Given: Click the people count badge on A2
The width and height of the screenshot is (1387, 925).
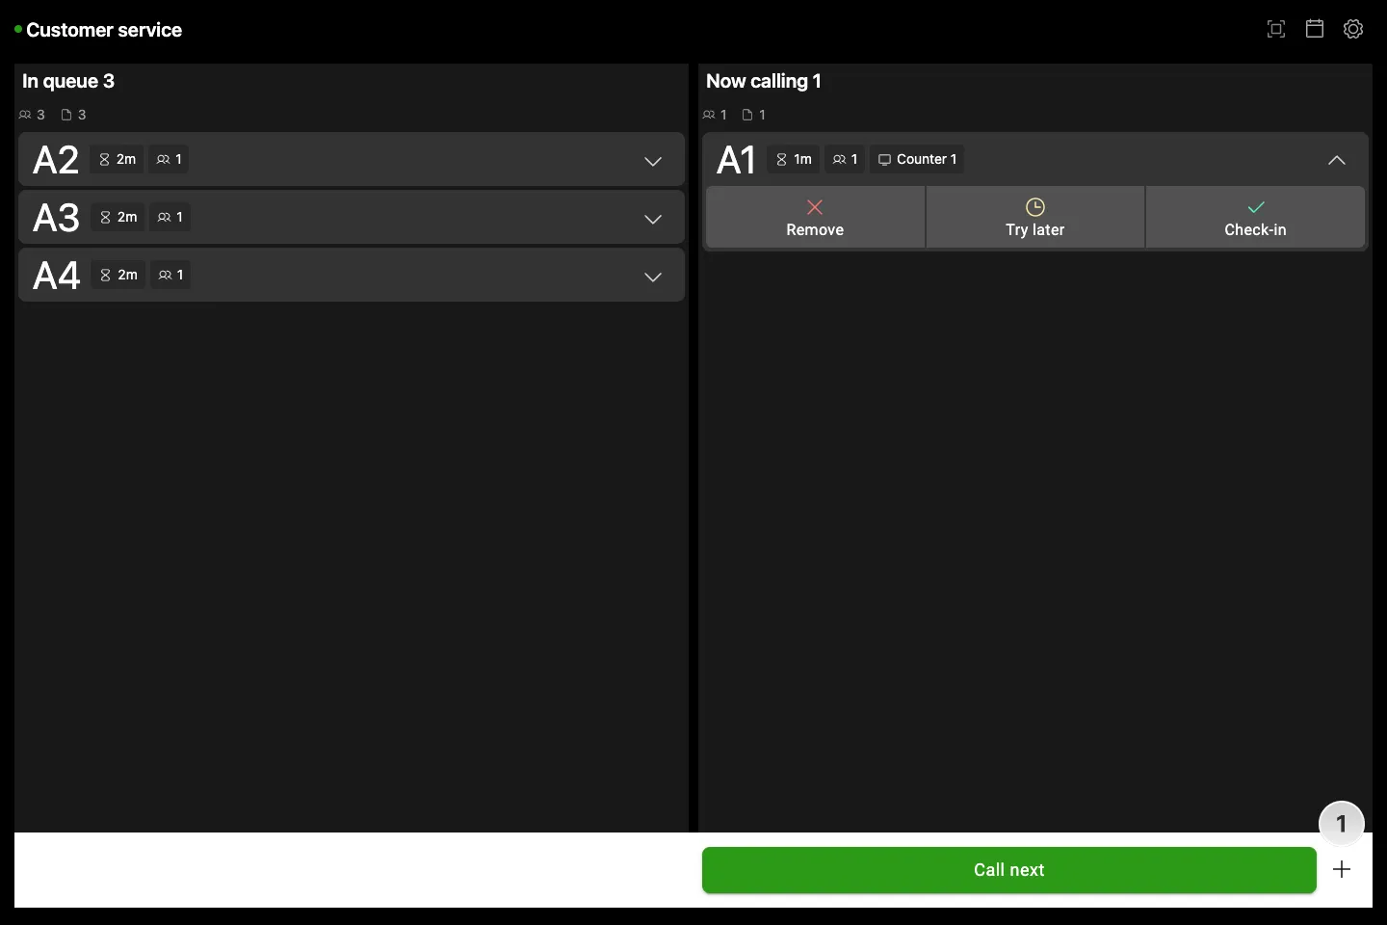Looking at the screenshot, I should tap(169, 159).
